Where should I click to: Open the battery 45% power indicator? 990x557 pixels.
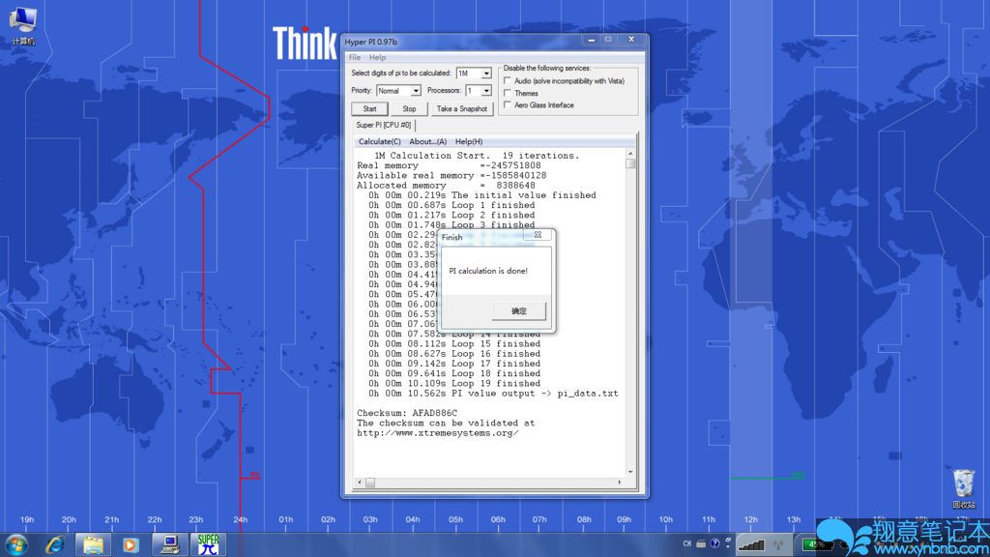[x=817, y=543]
